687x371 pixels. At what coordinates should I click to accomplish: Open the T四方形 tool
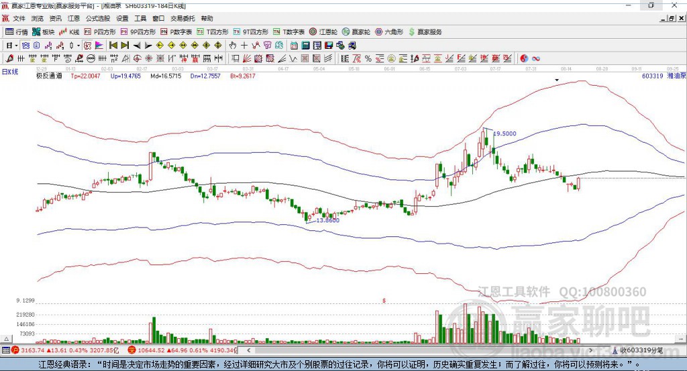click(x=213, y=32)
